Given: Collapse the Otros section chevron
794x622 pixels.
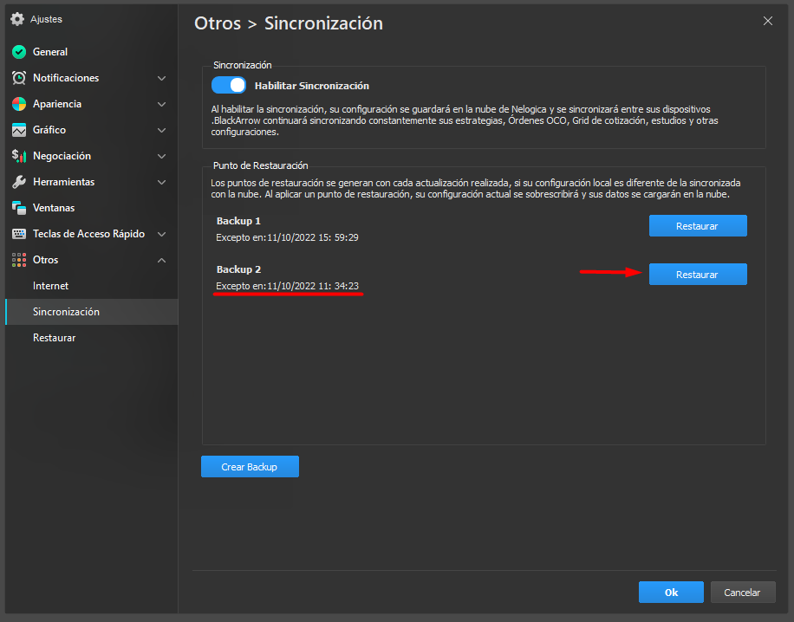Looking at the screenshot, I should (x=161, y=260).
